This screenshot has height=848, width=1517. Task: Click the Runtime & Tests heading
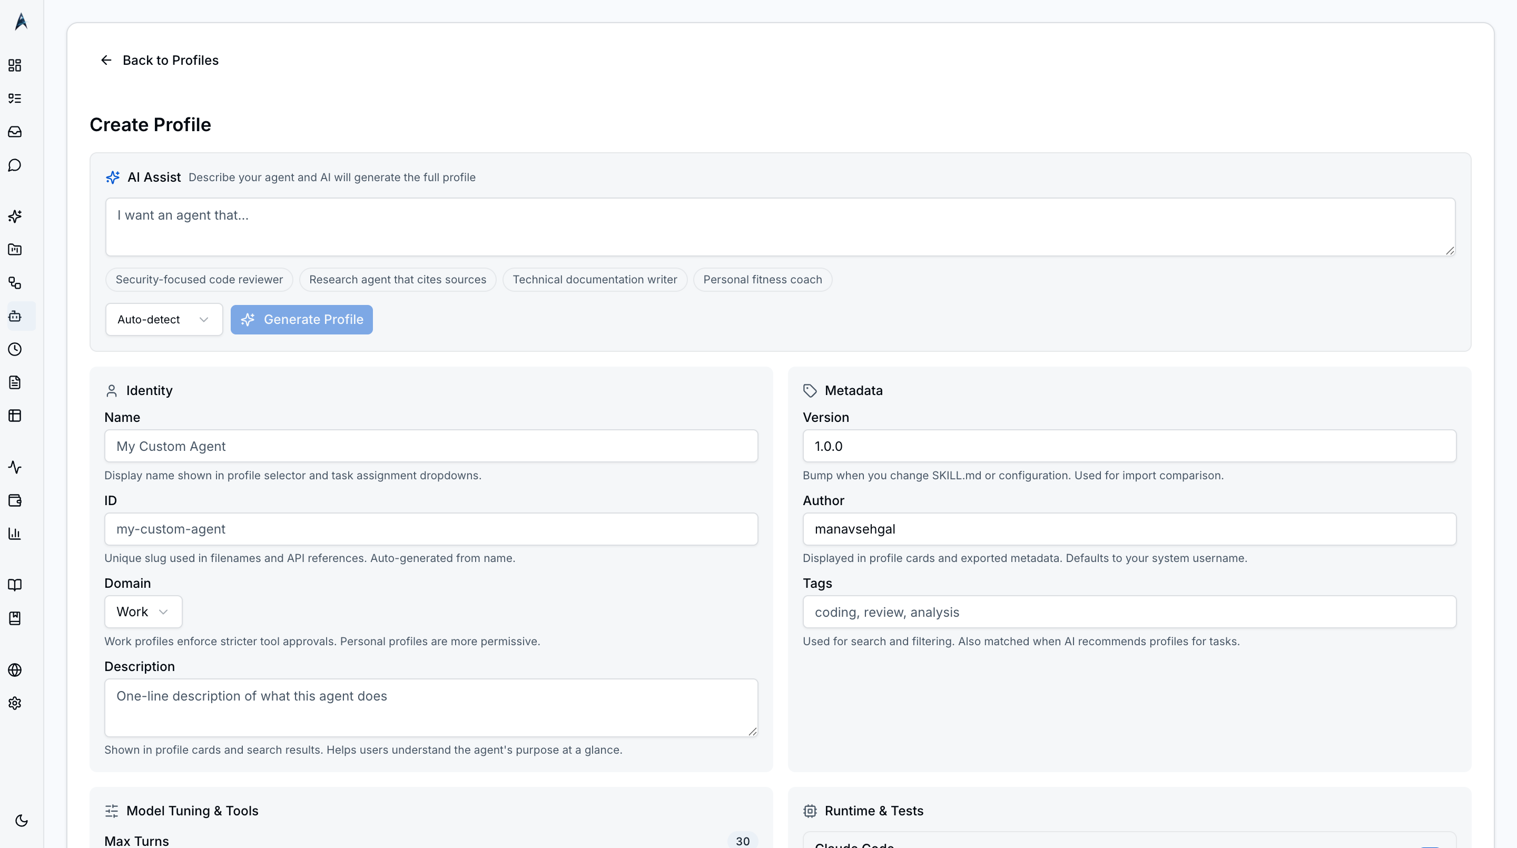874,811
